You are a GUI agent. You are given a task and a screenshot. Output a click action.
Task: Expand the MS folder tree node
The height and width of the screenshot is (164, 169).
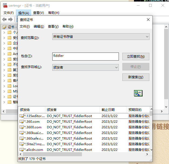pyautogui.click(x=4, y=91)
